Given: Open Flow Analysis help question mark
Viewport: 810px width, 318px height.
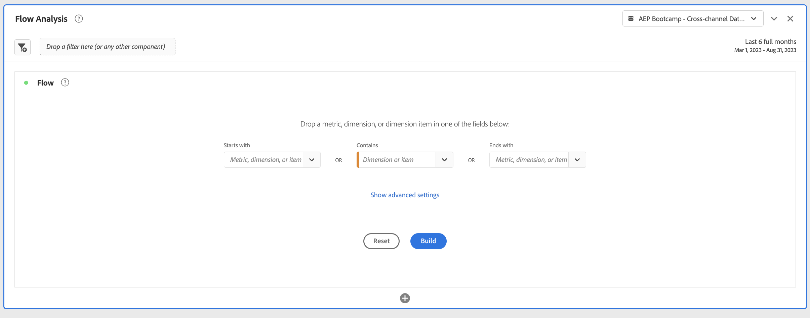Looking at the screenshot, I should click(79, 19).
